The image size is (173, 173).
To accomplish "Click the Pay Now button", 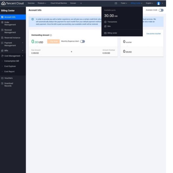I will coord(53,41).
